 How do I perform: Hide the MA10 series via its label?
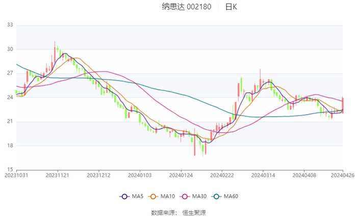click(168, 197)
